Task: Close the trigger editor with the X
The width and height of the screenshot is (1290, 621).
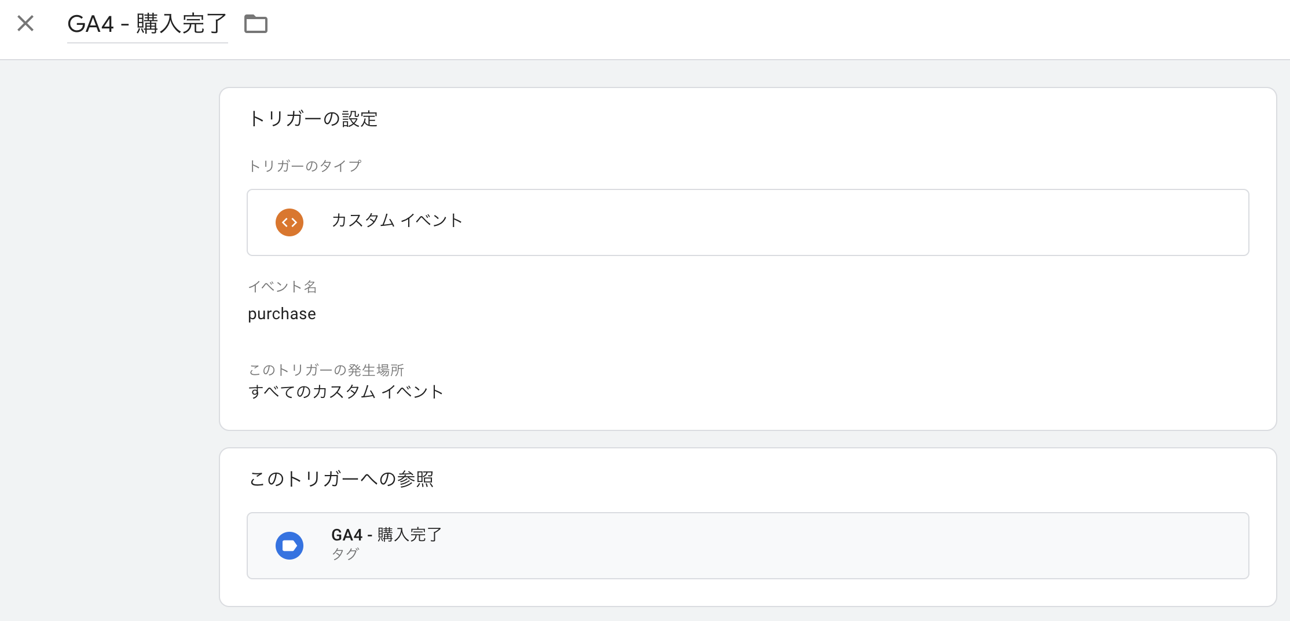Action: [25, 23]
